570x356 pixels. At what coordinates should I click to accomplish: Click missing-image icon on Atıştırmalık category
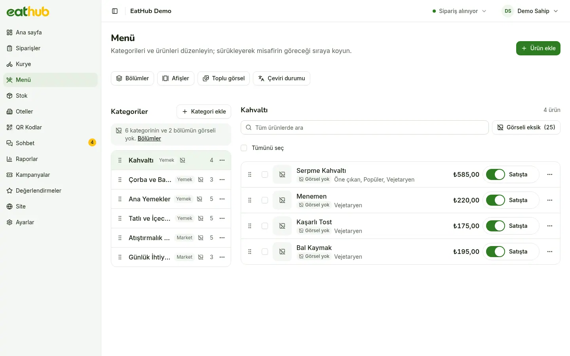[201, 238]
